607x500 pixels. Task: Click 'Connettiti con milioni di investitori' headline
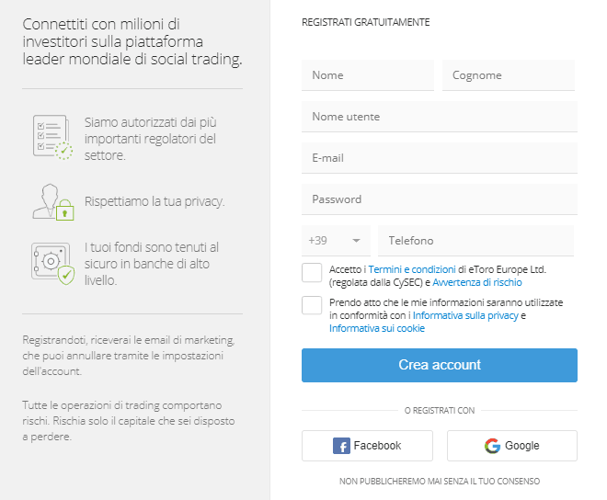click(132, 41)
